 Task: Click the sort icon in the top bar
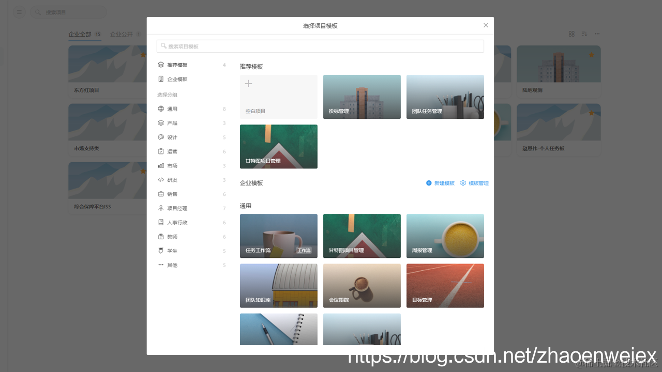(584, 34)
